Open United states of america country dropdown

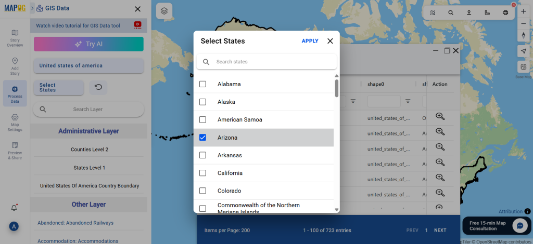point(88,66)
